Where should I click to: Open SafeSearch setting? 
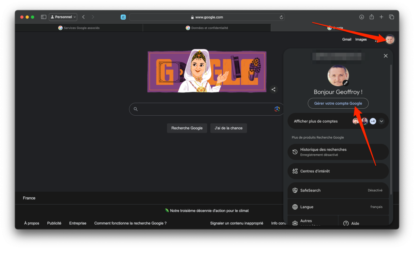[338, 190]
